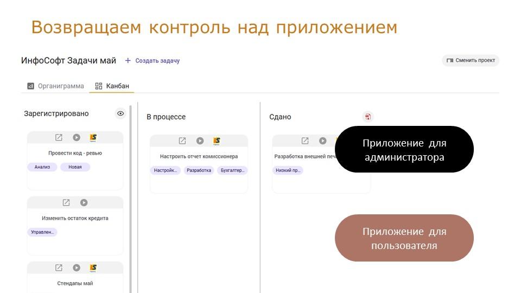Screen dimensions: 521x293
Task: Click the Новая tag
Action: tap(75, 167)
